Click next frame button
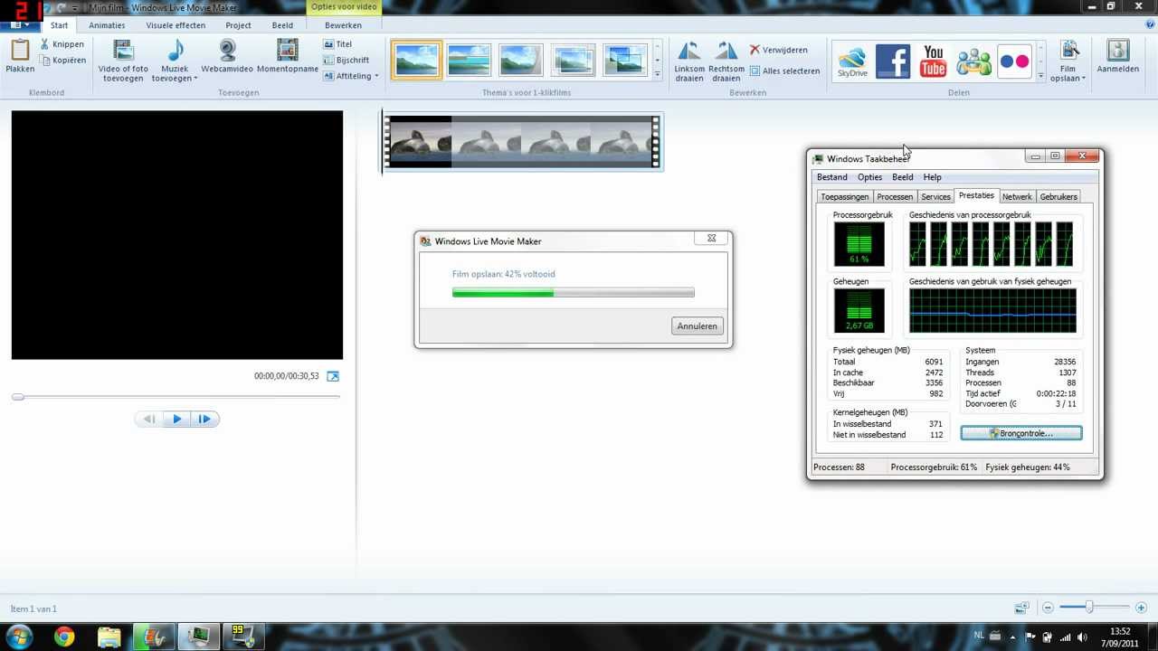 coord(204,419)
